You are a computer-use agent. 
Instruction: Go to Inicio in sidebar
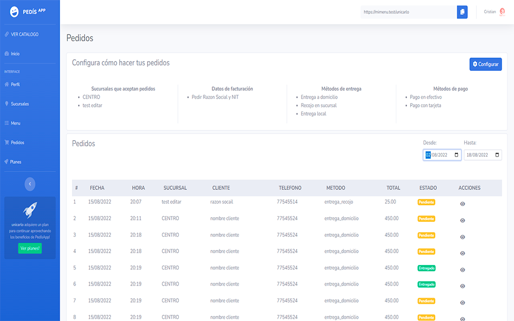(x=15, y=54)
